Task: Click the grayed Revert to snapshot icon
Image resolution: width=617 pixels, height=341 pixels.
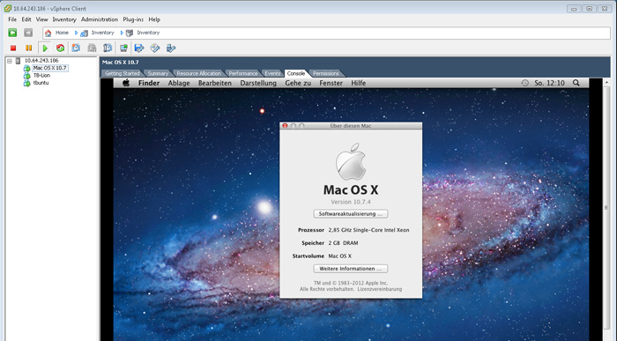Action: tap(92, 48)
